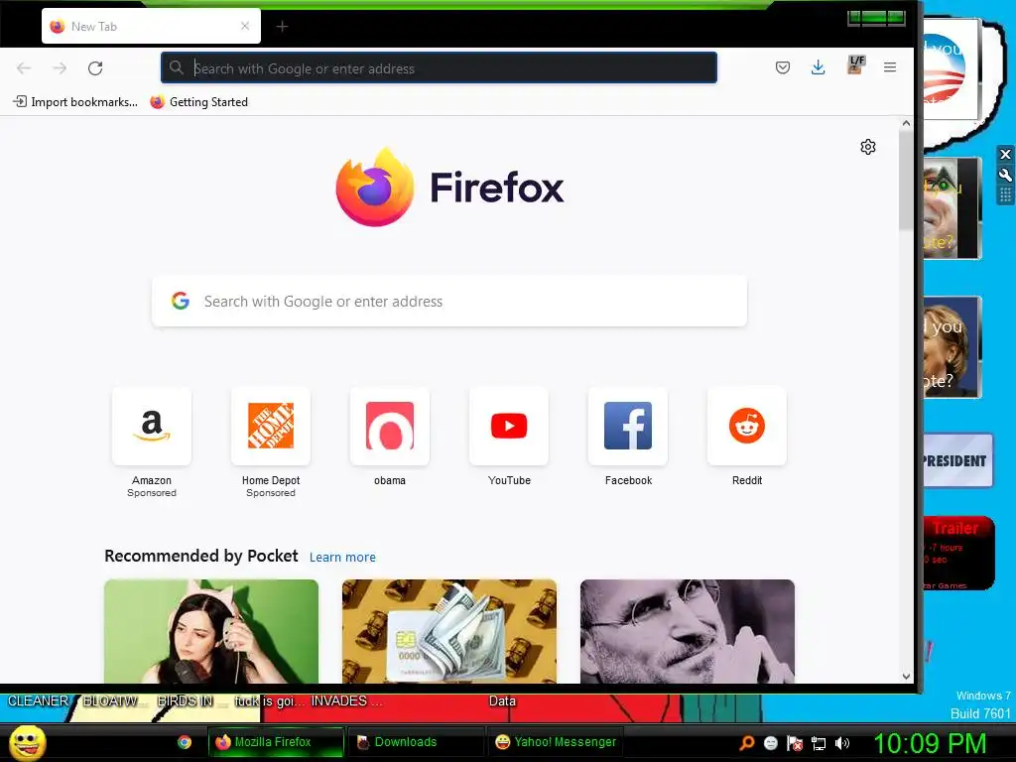The image size is (1016, 762).
Task: Go back with the toolbar back arrow
Action: pos(24,68)
